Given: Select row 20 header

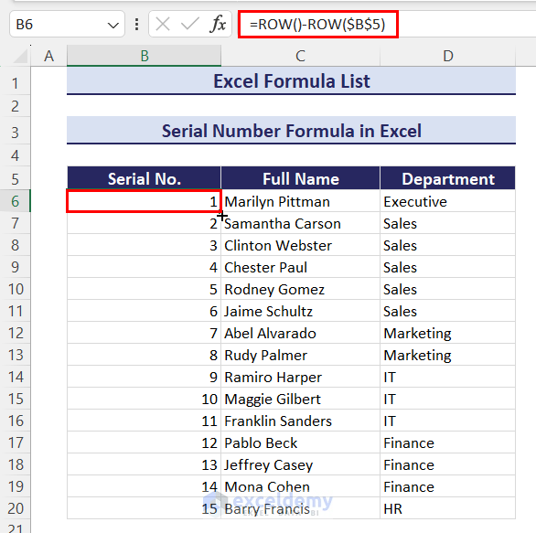Looking at the screenshot, I should 15,508.
